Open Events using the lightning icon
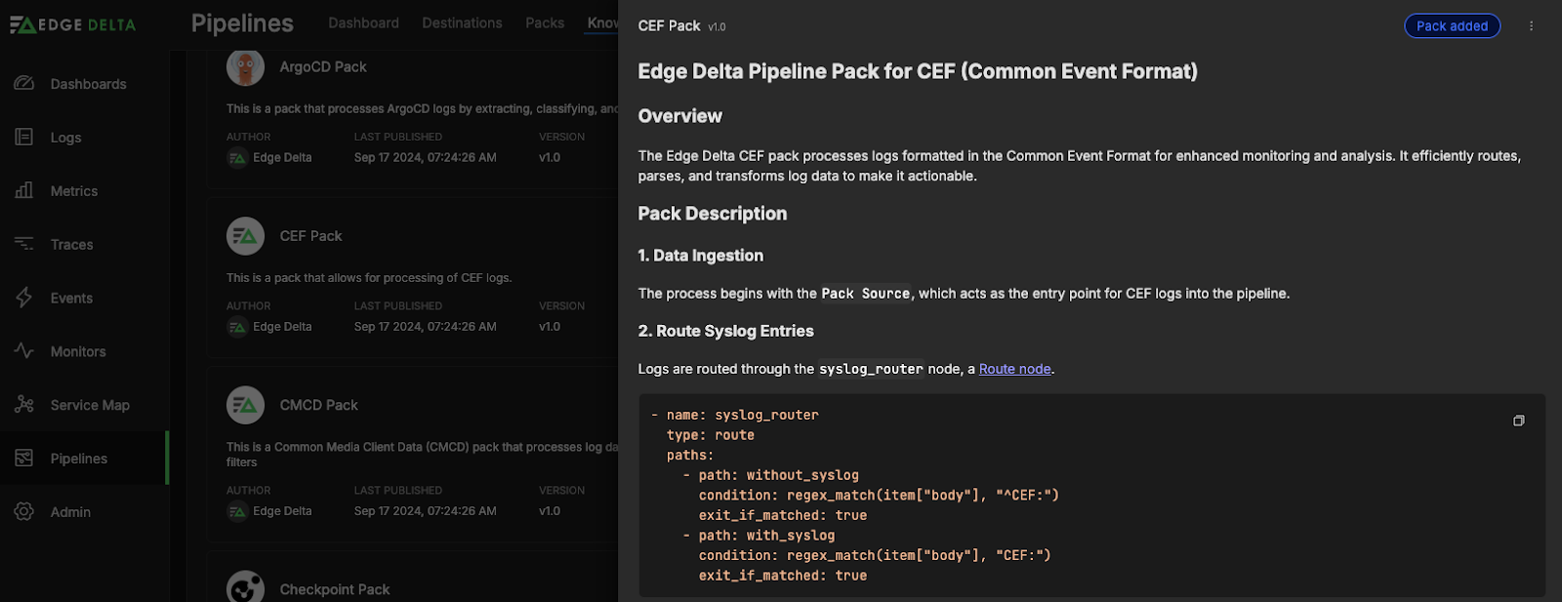 (24, 298)
